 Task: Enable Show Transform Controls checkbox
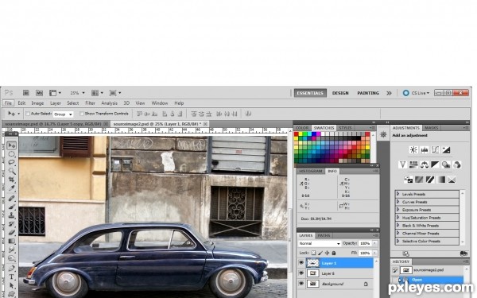tap(82, 114)
